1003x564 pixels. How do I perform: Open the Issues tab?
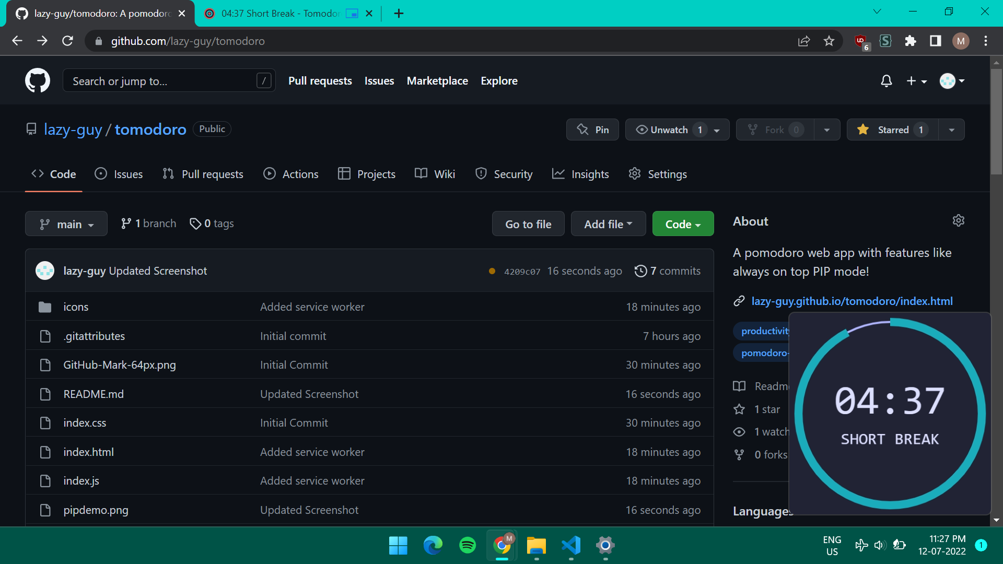click(128, 174)
